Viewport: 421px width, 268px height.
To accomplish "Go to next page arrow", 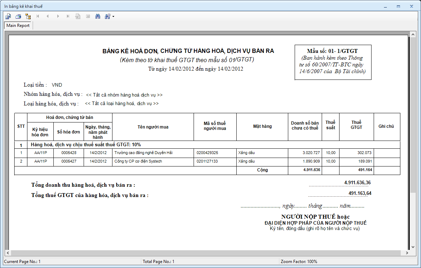I will pyautogui.click(x=58, y=16).
